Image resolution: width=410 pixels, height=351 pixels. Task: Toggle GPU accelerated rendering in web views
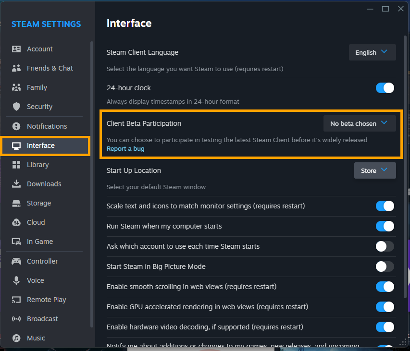click(x=385, y=307)
